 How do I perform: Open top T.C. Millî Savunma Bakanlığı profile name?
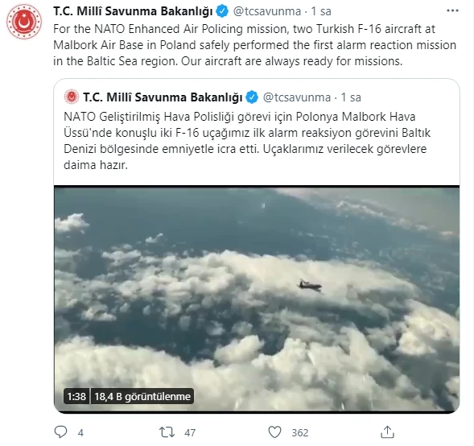(133, 11)
